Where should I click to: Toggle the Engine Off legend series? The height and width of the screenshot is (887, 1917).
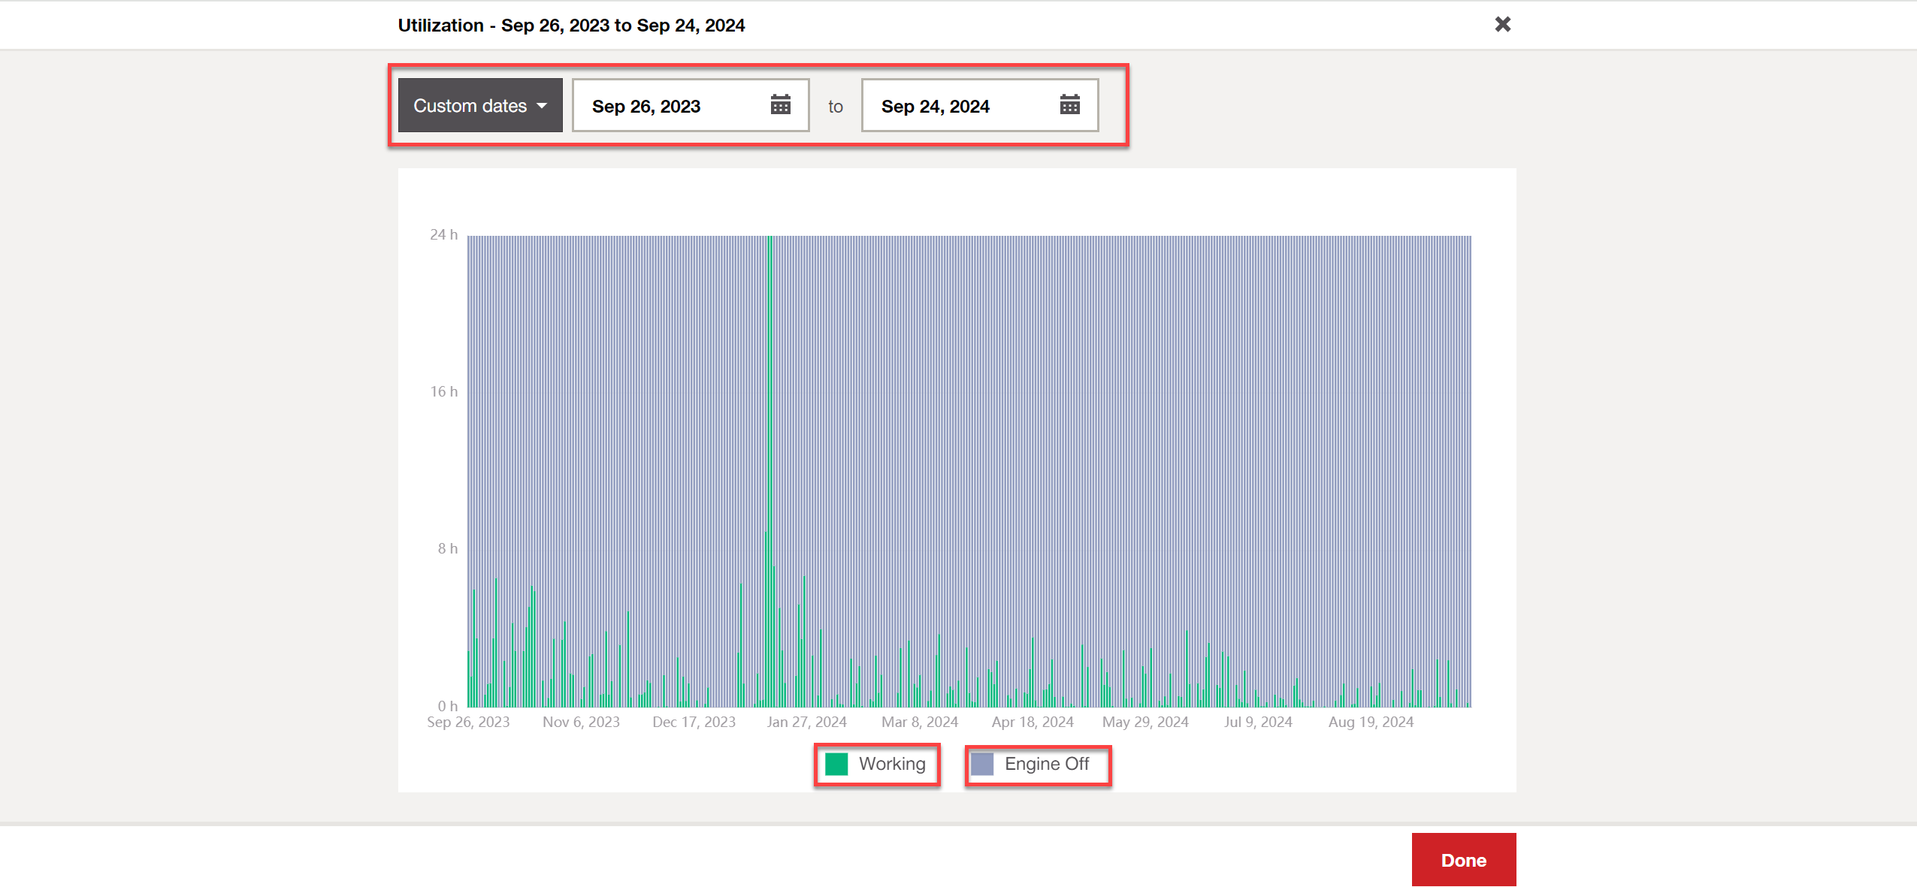(x=1030, y=765)
